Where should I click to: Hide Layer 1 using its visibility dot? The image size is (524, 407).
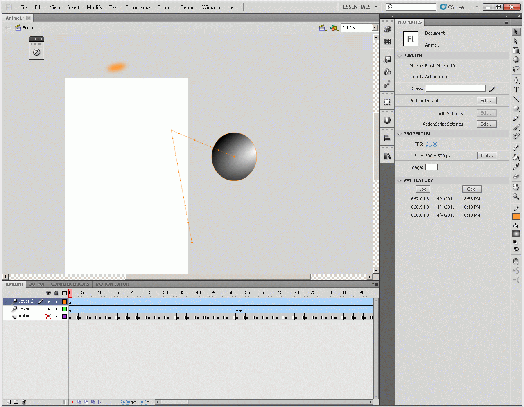point(49,309)
